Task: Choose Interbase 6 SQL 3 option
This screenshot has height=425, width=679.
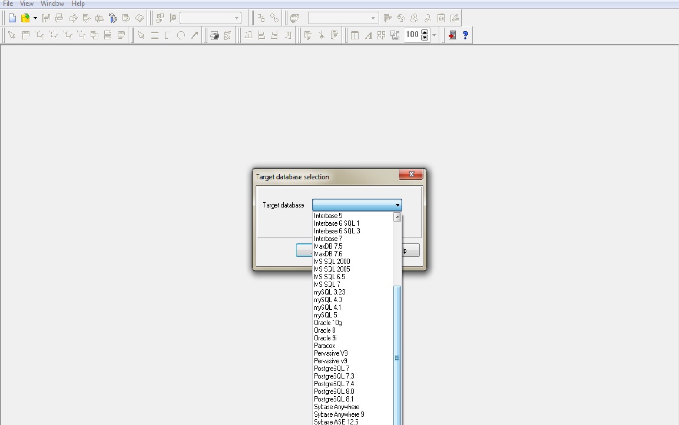Action: [x=353, y=231]
